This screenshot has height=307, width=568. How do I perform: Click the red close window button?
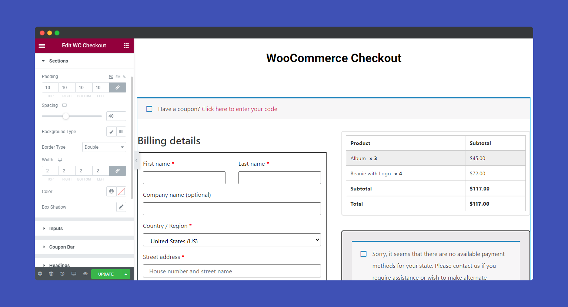pos(42,33)
